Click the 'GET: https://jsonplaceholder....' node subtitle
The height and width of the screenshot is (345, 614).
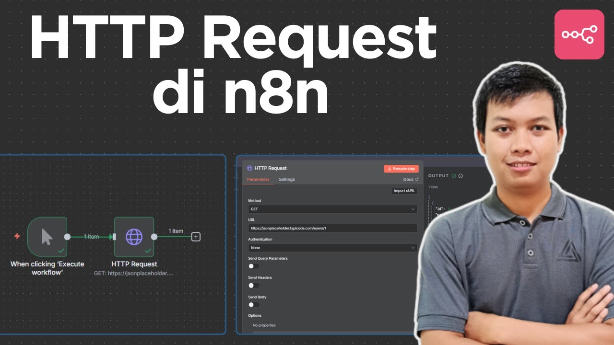click(x=134, y=274)
